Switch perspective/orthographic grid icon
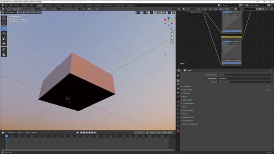274x154 pixels. click(172, 42)
